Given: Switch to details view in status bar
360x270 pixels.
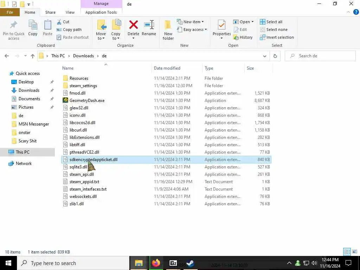Looking at the screenshot, I should [347, 252].
